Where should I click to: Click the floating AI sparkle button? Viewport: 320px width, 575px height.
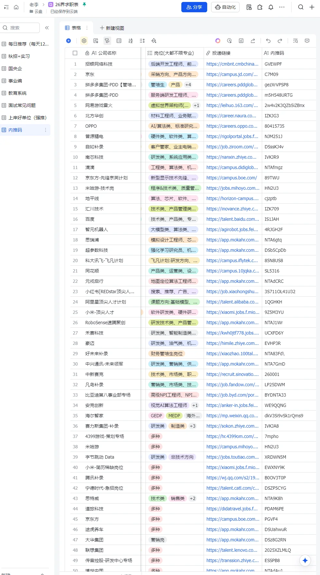pos(305,560)
